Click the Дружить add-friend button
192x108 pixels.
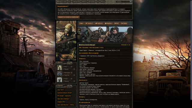click(x=108, y=23)
